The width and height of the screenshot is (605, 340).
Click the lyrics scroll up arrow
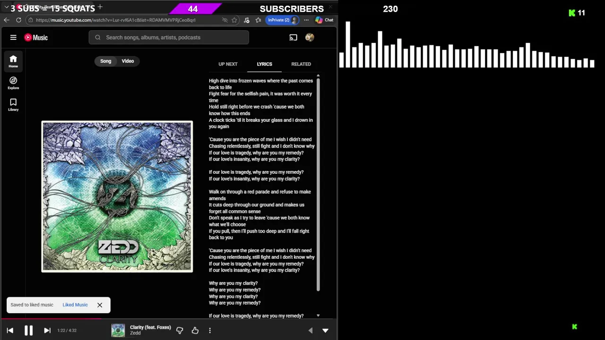pyautogui.click(x=318, y=75)
